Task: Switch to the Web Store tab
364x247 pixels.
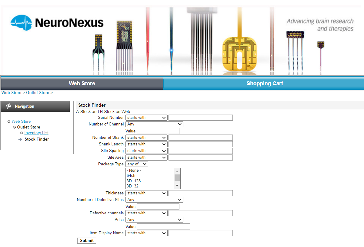Action: [x=82, y=83]
